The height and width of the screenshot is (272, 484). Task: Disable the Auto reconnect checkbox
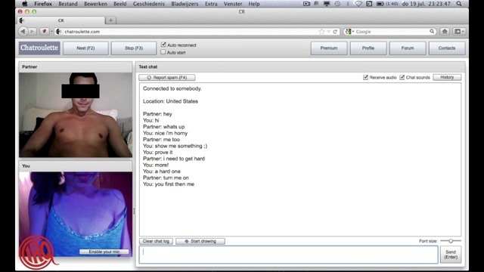coord(163,45)
